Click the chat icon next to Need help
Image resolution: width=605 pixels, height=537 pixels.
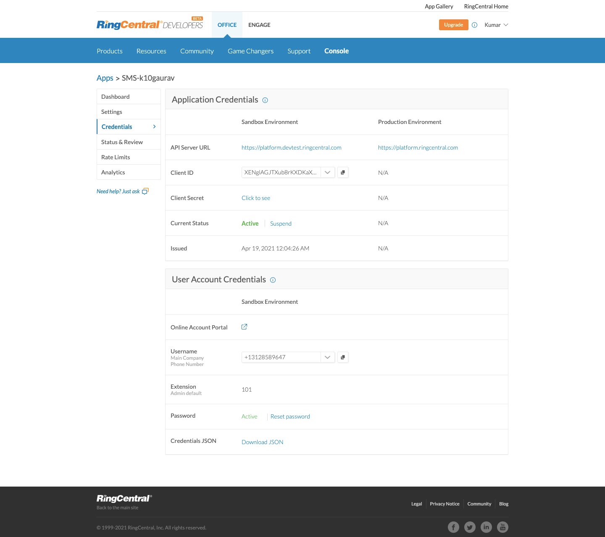point(145,191)
